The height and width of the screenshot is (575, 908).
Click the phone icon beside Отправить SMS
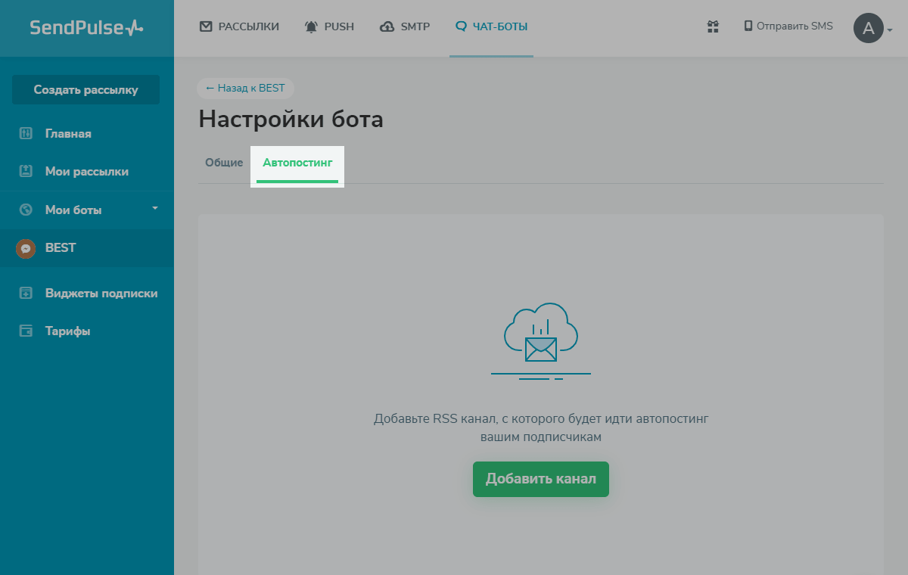[748, 26]
